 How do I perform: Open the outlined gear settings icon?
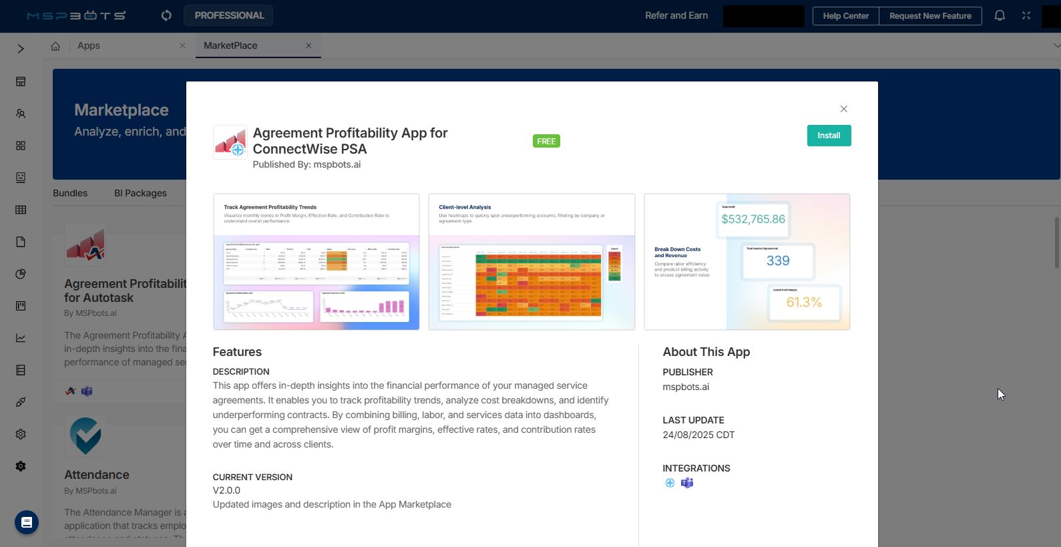click(21, 434)
